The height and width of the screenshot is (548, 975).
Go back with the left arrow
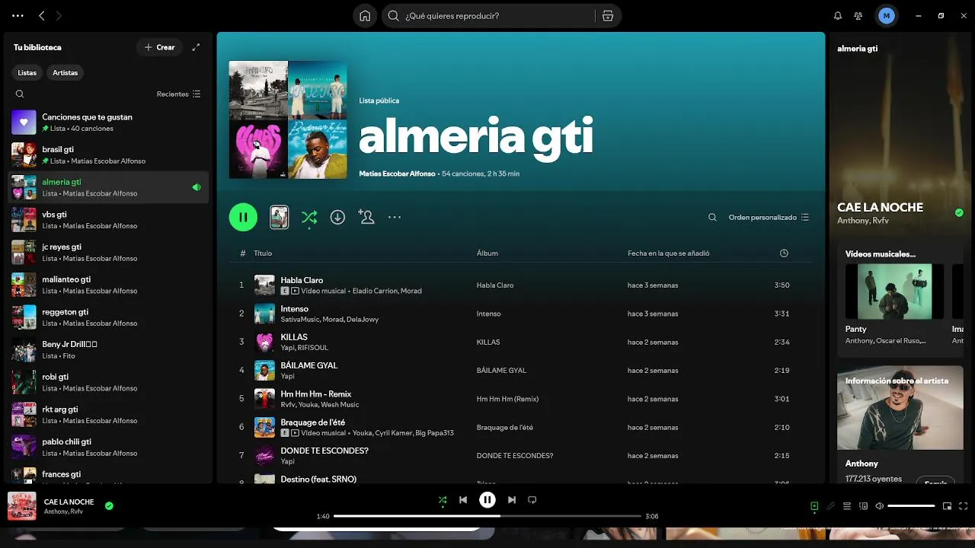coord(42,15)
